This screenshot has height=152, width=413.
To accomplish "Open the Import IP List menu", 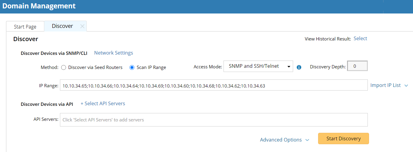I will click(385, 85).
